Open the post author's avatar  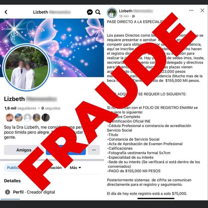(112, 13)
